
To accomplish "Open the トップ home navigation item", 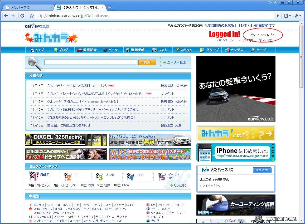I will [37, 50].
